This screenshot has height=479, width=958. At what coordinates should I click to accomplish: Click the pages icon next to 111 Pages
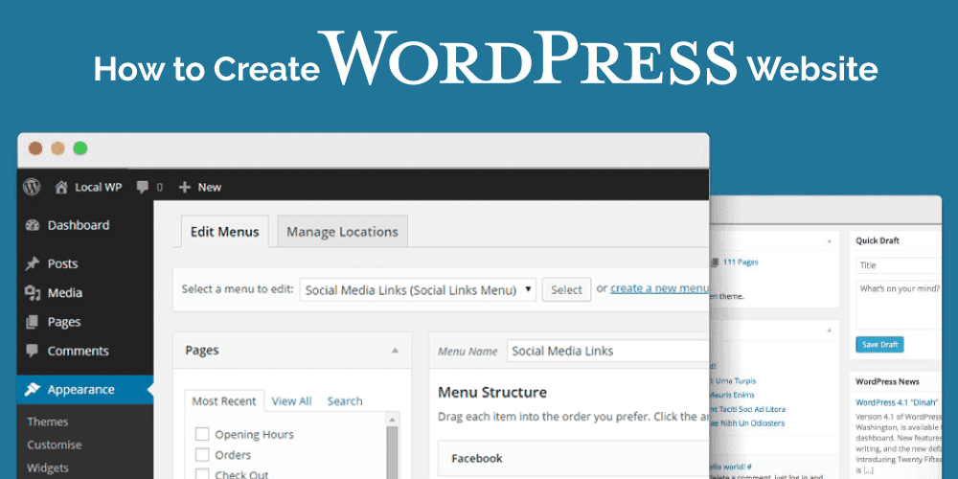click(715, 262)
